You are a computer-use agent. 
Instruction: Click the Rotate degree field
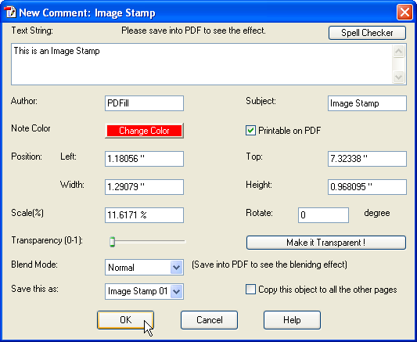323,215
